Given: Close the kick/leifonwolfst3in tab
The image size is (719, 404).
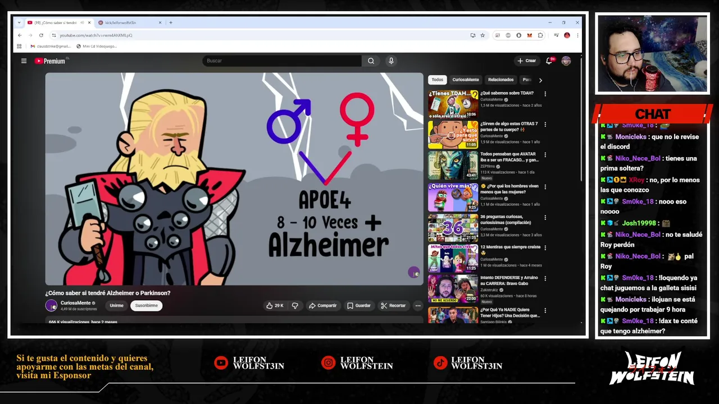Looking at the screenshot, I should [160, 22].
